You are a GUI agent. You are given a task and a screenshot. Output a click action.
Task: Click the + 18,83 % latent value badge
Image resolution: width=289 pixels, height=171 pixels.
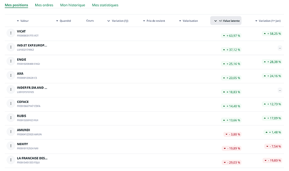(x=231, y=92)
